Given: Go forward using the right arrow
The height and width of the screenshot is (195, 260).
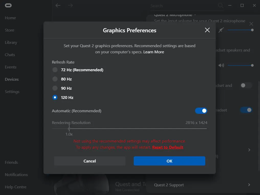Looking at the screenshot, I should (x=70, y=5).
